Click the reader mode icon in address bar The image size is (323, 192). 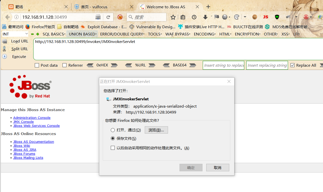tap(98, 17)
